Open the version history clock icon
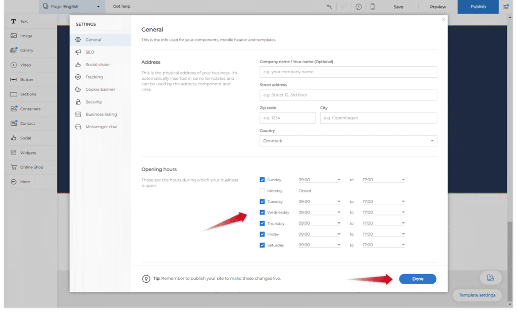 coord(358,7)
